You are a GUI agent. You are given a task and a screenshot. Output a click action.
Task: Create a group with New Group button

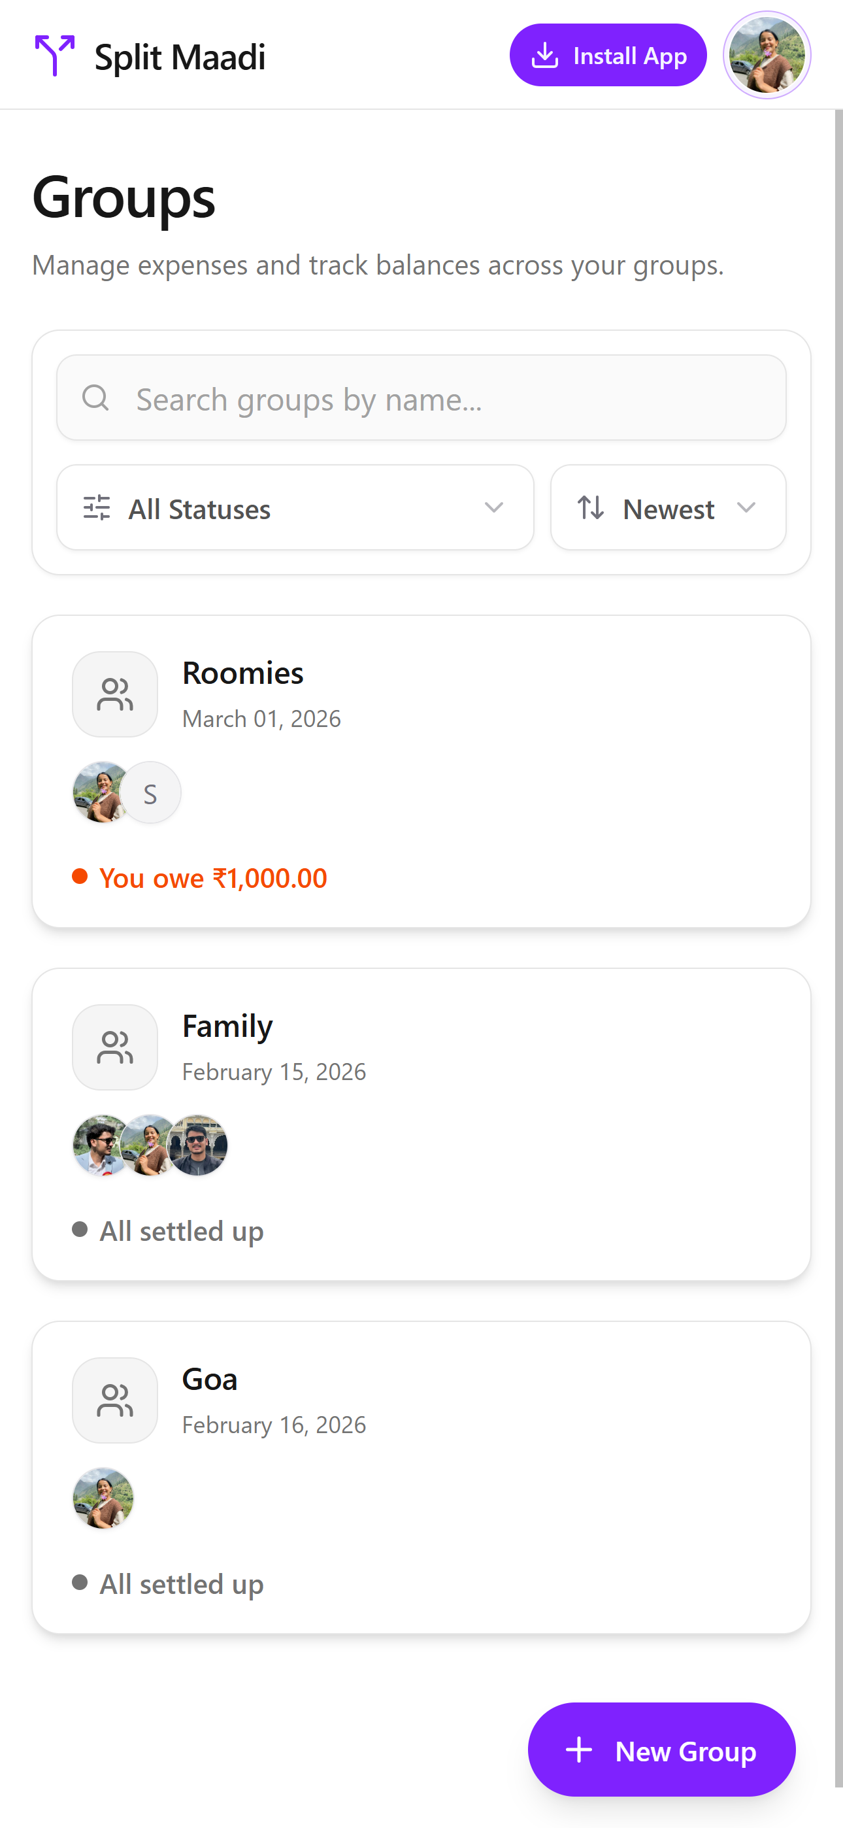click(661, 1750)
